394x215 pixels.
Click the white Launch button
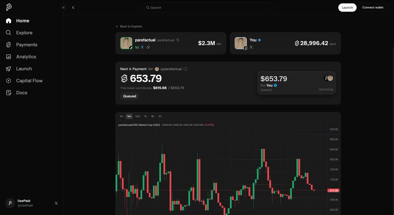347,8
